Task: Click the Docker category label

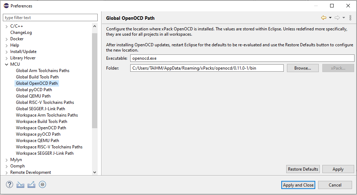Action: point(17,39)
